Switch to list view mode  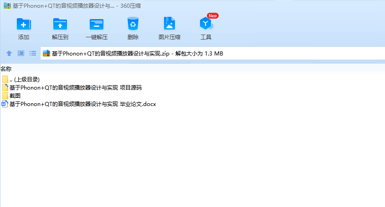click(x=33, y=53)
